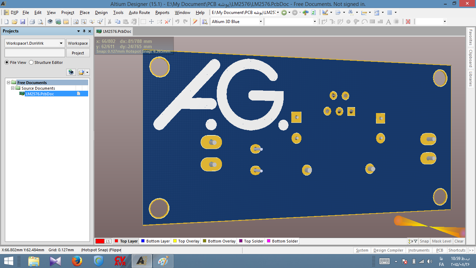The image size is (476, 268).
Task: Click the Print icon in toolbar
Action: pyautogui.click(x=32, y=22)
